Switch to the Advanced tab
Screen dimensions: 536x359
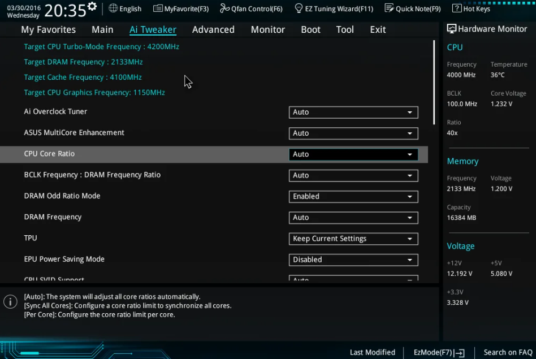tap(213, 29)
